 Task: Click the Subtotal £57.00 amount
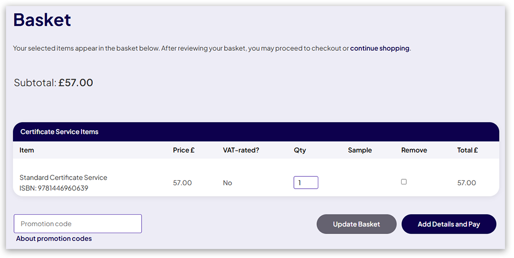pos(75,83)
